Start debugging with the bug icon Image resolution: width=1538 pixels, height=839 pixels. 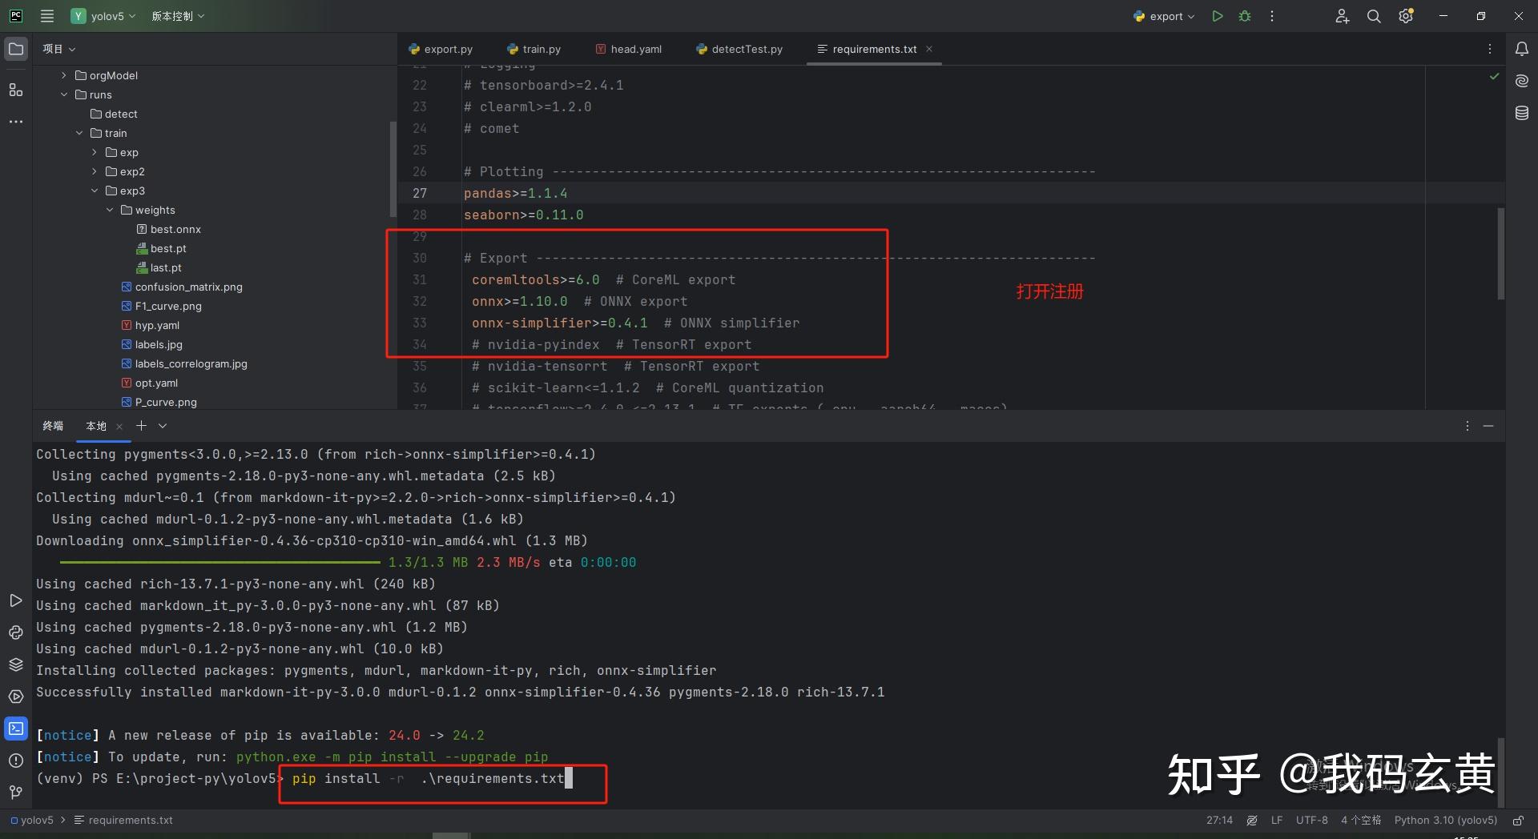(x=1244, y=16)
